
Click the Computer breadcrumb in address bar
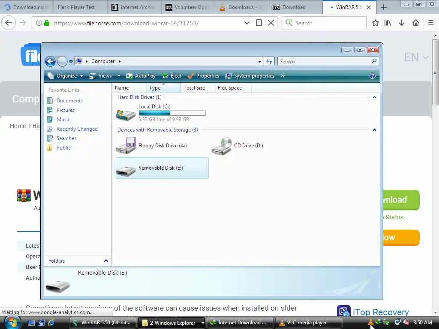pyautogui.click(x=103, y=61)
